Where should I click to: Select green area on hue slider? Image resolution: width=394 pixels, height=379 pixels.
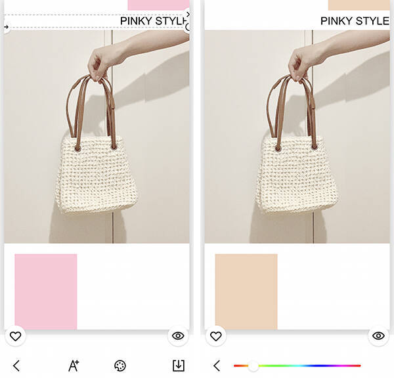pyautogui.click(x=273, y=366)
